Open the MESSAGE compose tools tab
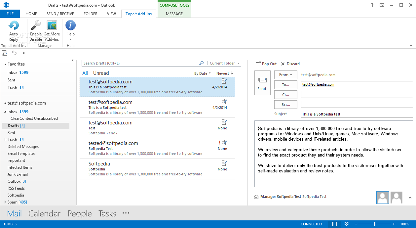The height and width of the screenshot is (228, 416). click(174, 14)
